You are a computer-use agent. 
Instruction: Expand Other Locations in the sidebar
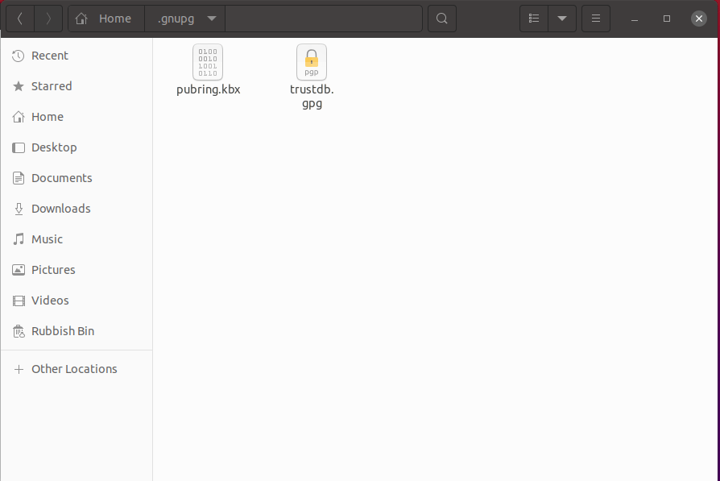(x=73, y=369)
